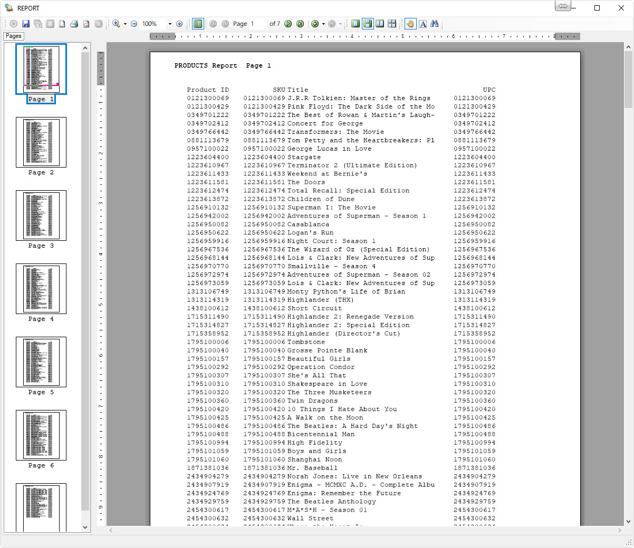Click 'Shanghai Noon' title row

pyautogui.click(x=314, y=459)
